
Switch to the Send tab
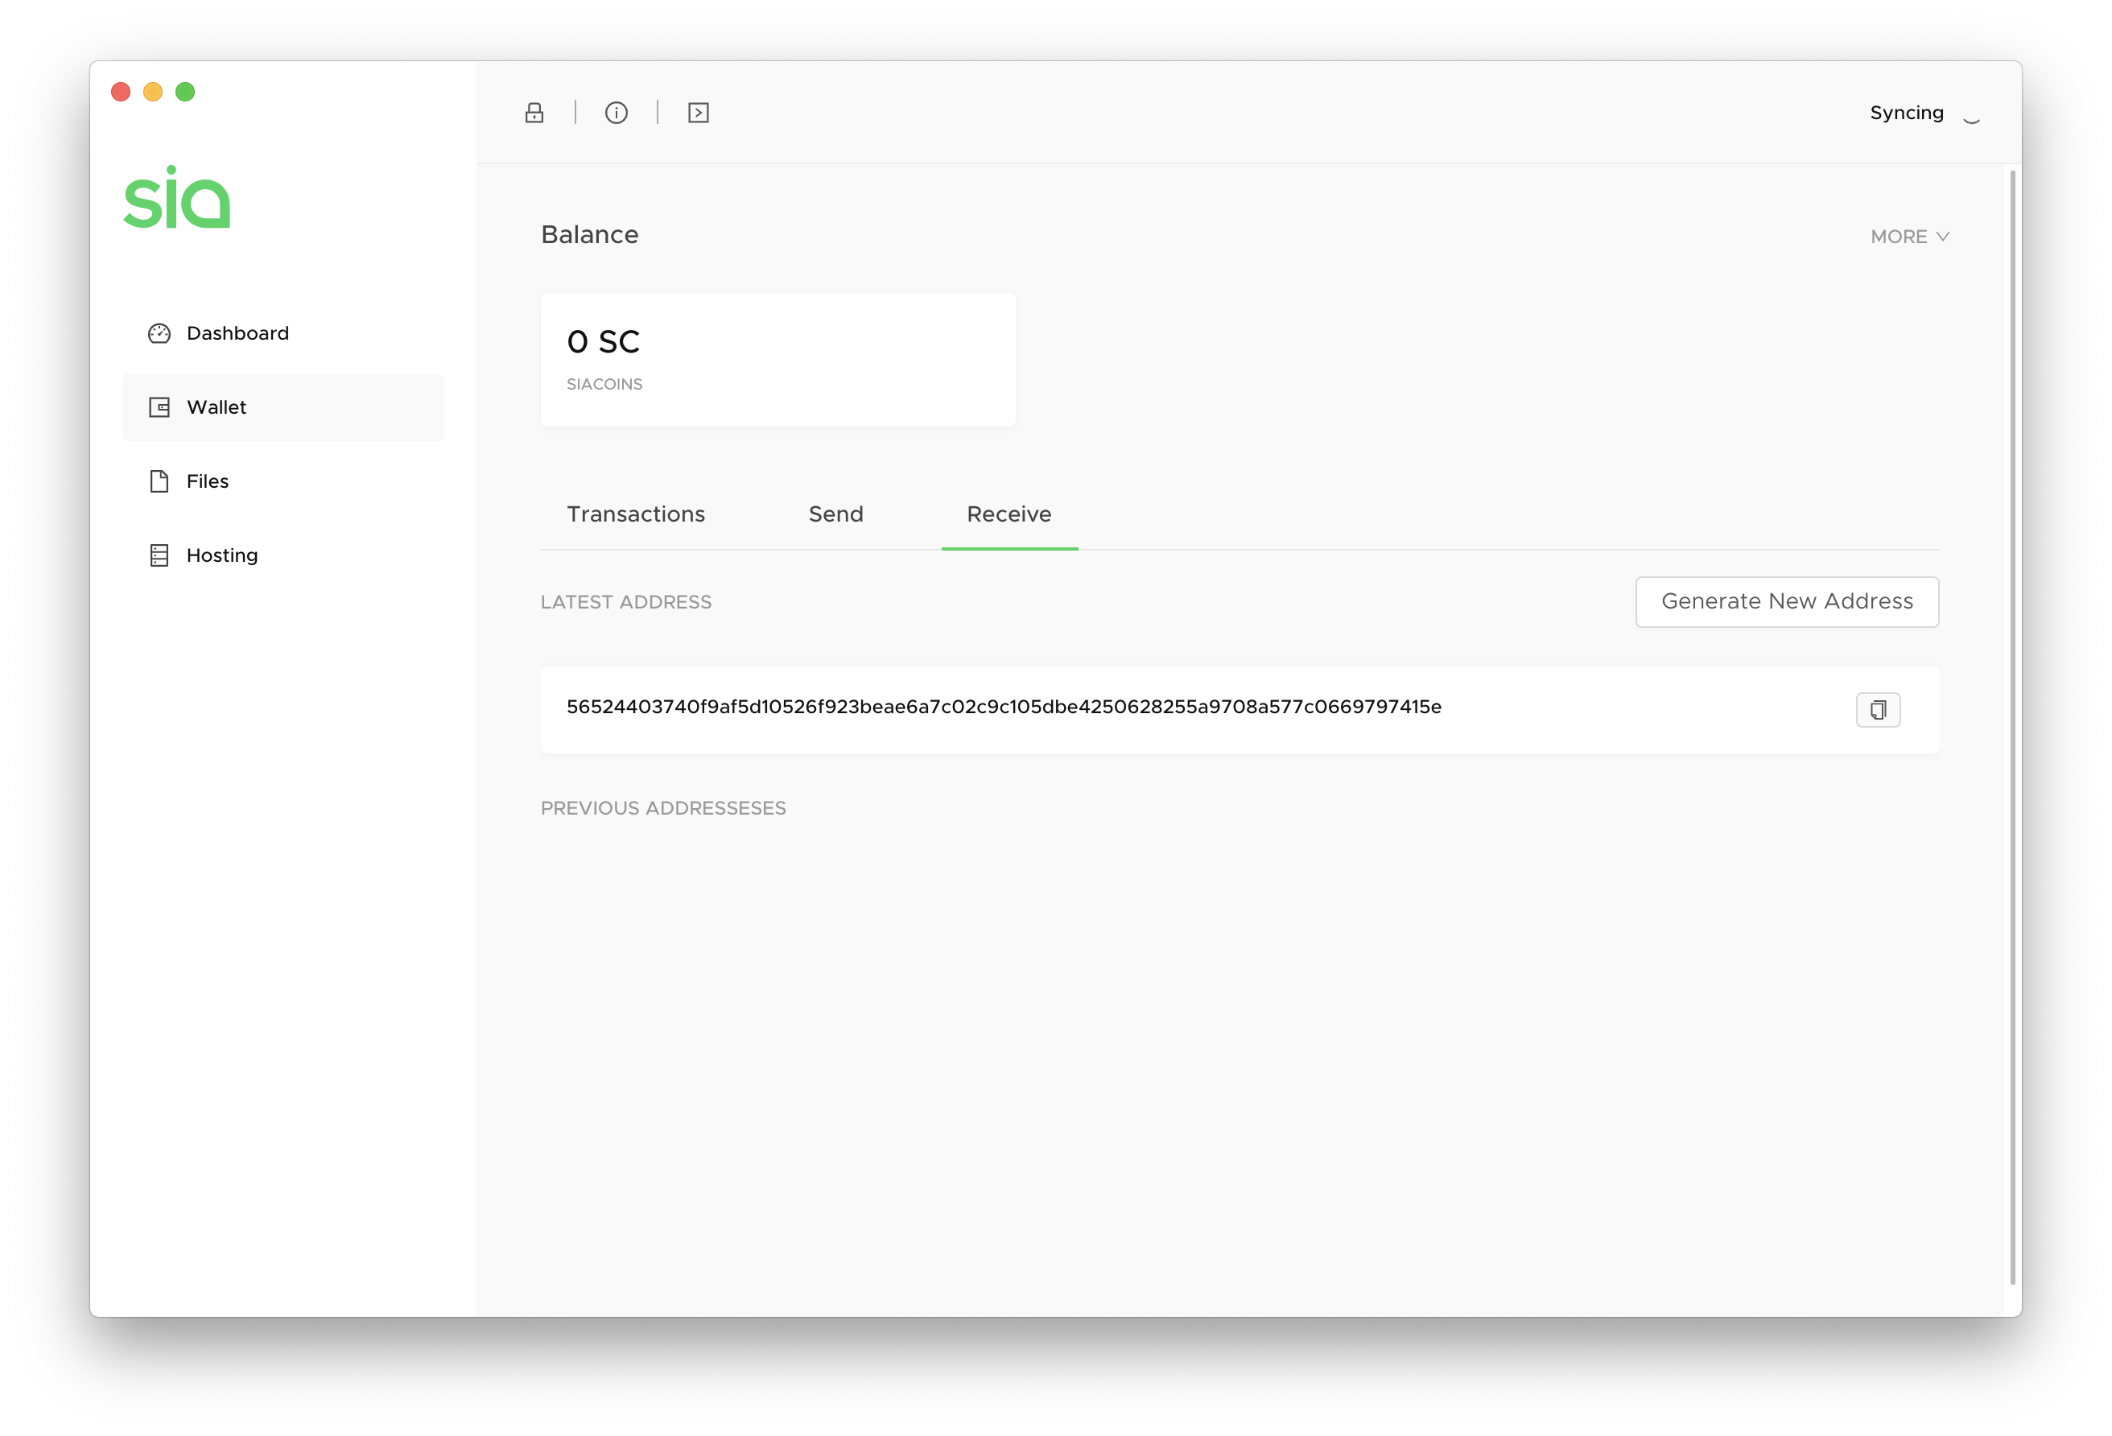tap(836, 514)
